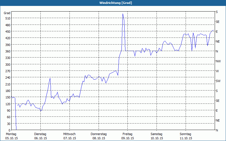Click the 360 y-axis tick label

(8, 51)
